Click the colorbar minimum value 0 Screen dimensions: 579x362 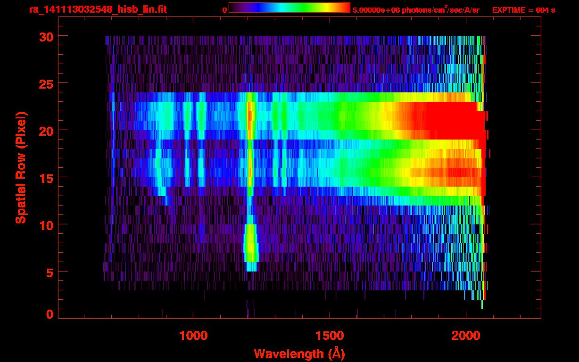click(224, 10)
